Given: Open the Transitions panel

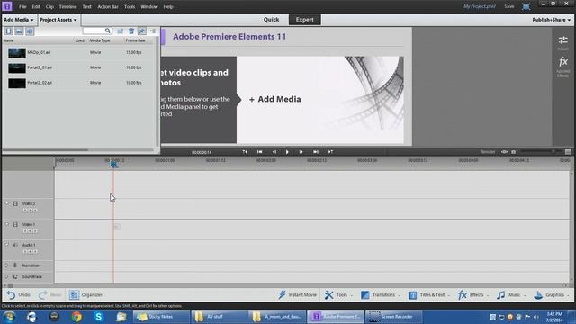Looking at the screenshot, I should [380, 294].
